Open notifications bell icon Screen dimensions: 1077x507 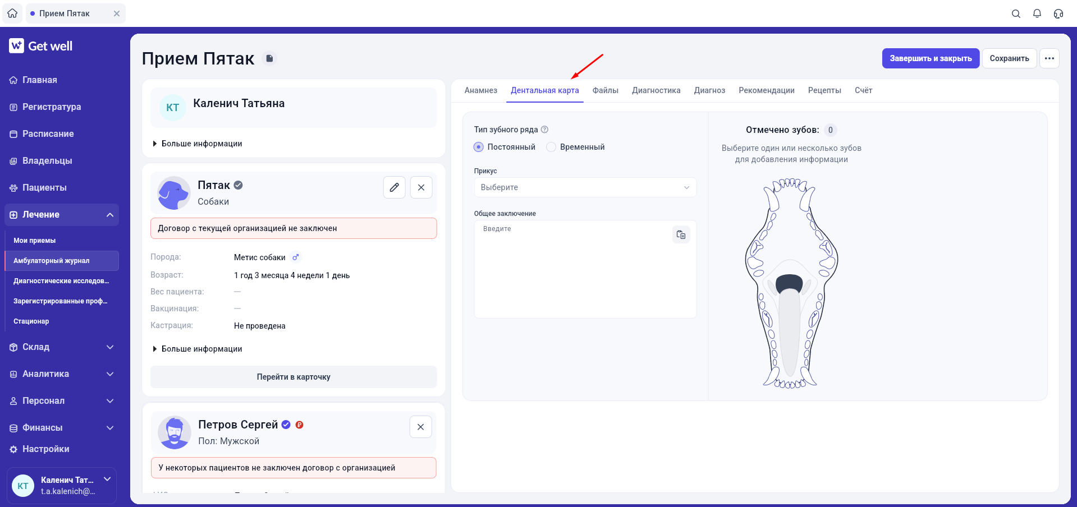point(1037,13)
